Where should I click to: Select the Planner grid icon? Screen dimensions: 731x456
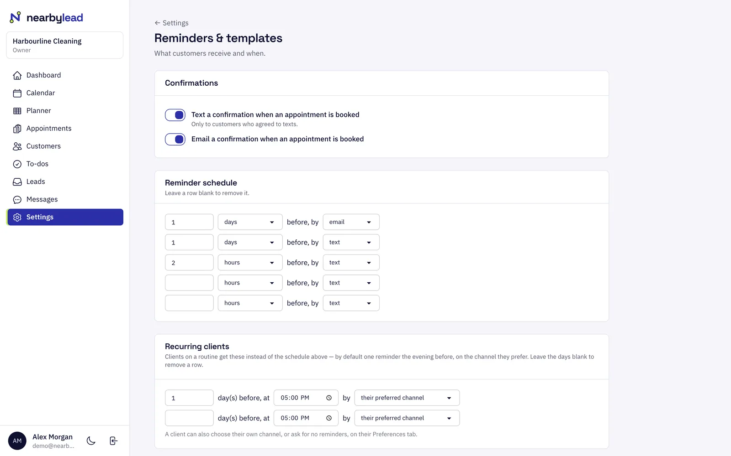point(17,111)
